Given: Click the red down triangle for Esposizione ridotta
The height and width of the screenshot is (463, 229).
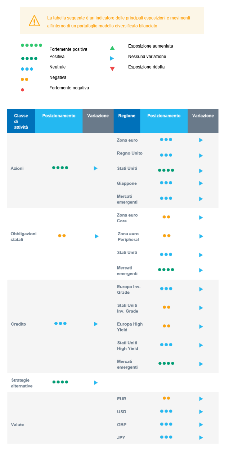Looking at the screenshot, I should (112, 69).
